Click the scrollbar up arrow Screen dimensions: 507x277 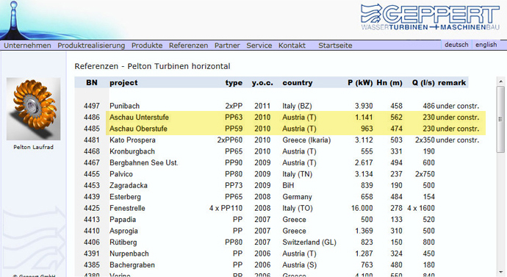(500, 81)
